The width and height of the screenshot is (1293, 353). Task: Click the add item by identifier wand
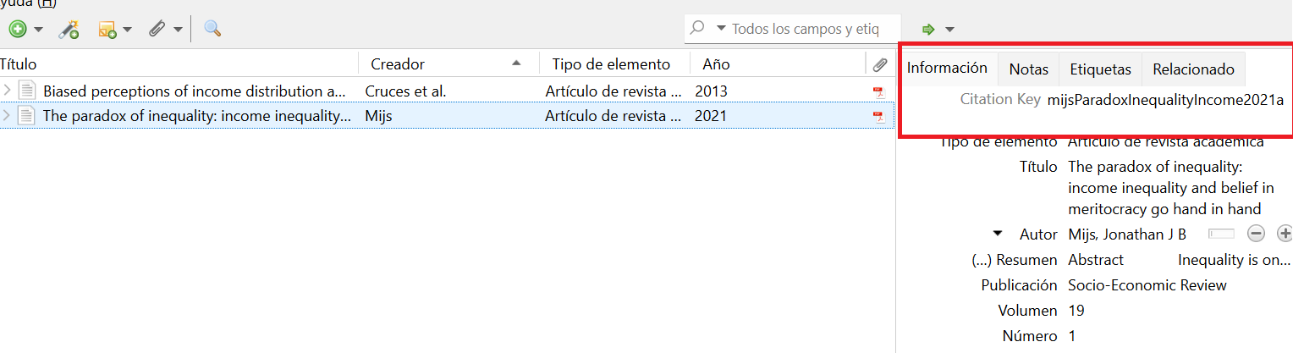[x=69, y=30]
